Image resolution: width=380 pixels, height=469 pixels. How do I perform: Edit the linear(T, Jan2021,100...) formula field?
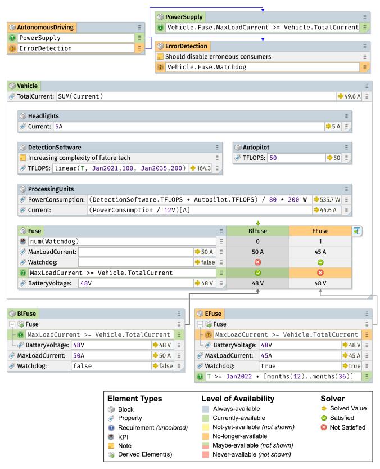click(x=120, y=168)
